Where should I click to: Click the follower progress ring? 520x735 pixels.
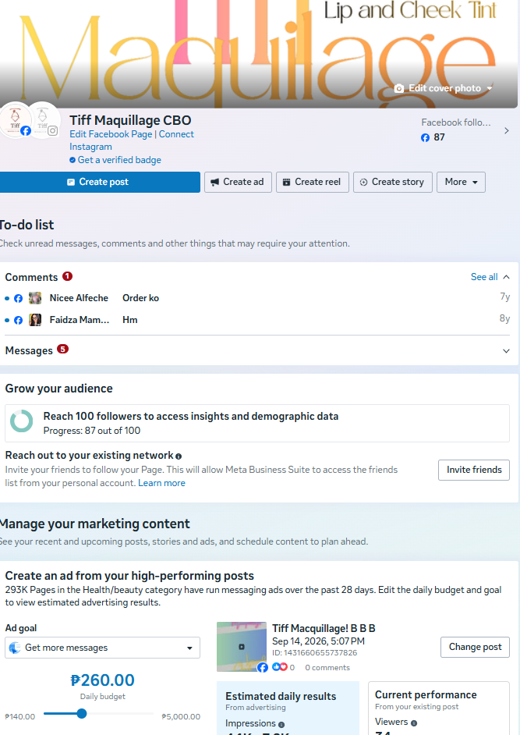22,421
